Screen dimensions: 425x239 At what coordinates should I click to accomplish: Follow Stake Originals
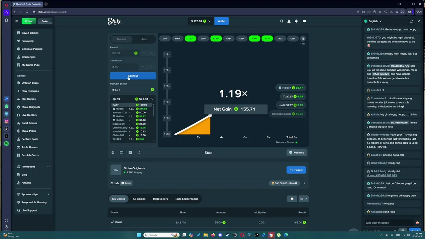coord(296,170)
